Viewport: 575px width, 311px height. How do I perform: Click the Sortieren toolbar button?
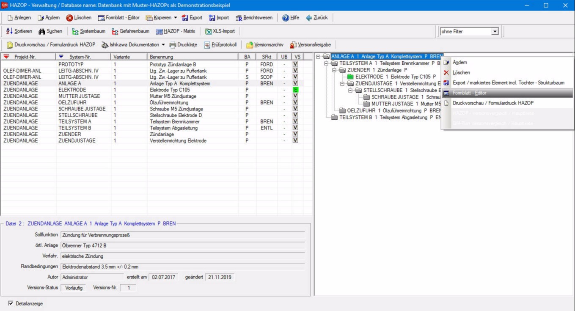pyautogui.click(x=19, y=31)
